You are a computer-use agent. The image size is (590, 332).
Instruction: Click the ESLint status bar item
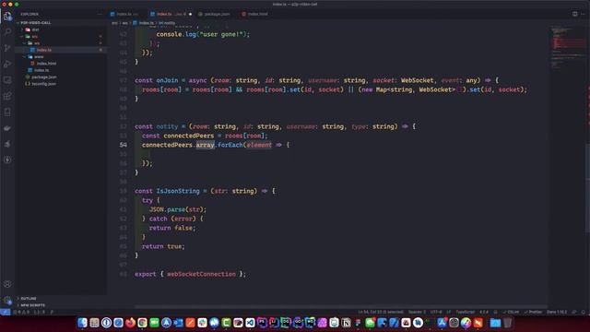point(511,312)
